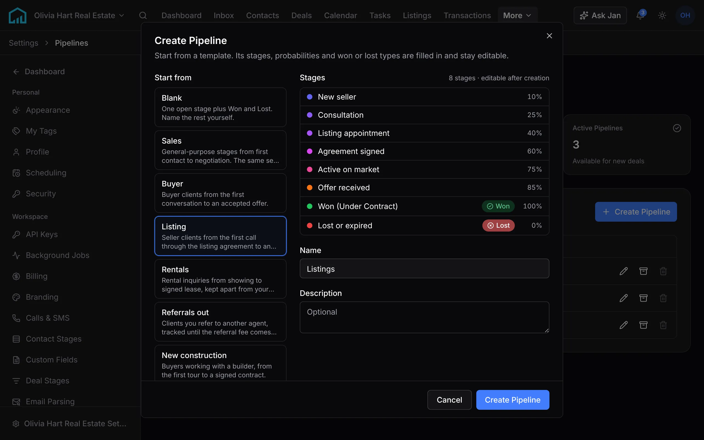Click the second pipeline row's pencil edit icon

[x=623, y=298]
